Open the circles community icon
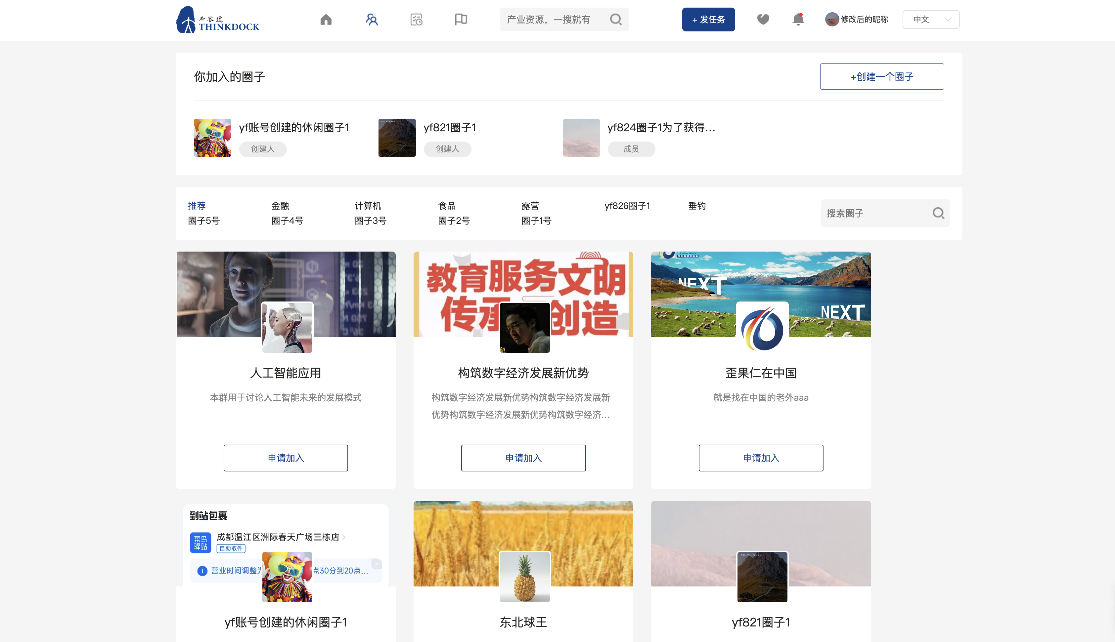This screenshot has width=1115, height=642. pos(372,20)
